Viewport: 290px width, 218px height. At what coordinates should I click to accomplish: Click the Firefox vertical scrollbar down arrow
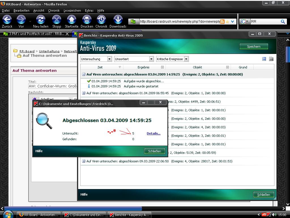coord(288,204)
